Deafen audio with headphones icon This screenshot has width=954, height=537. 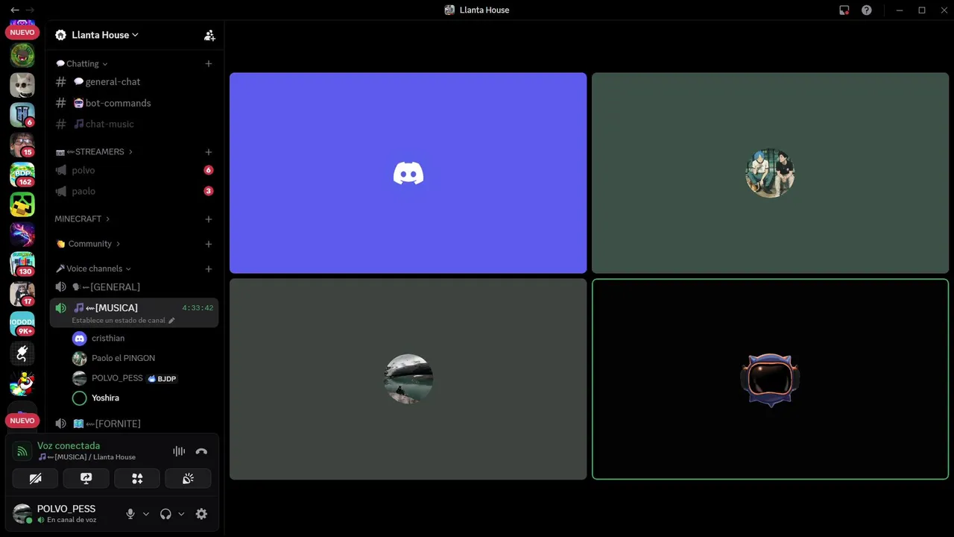[165, 514]
